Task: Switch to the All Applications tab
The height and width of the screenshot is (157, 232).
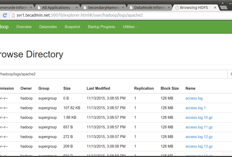Action: pos(55,7)
